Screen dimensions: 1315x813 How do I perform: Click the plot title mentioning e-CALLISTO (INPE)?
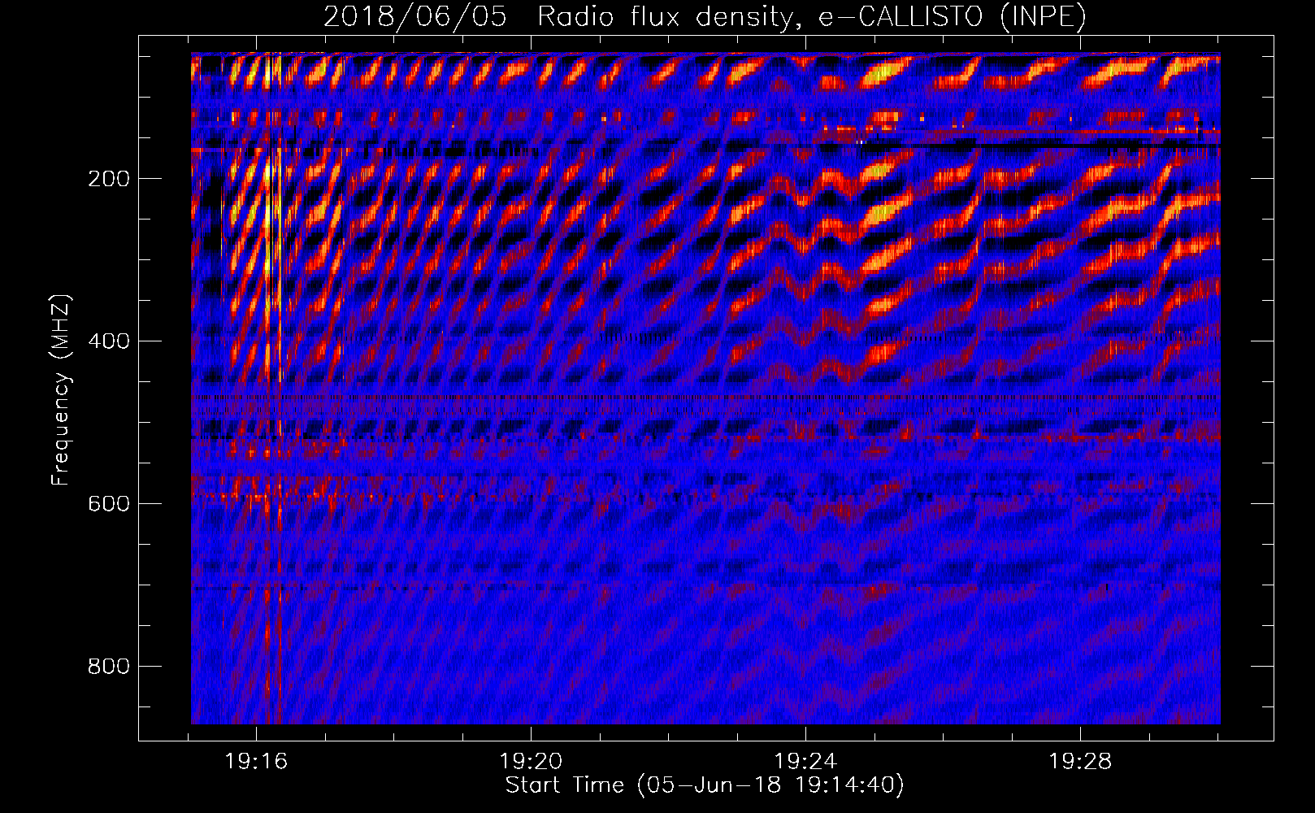coord(705,16)
